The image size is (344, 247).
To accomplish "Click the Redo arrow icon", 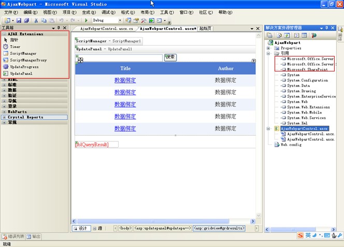I will (73, 20).
